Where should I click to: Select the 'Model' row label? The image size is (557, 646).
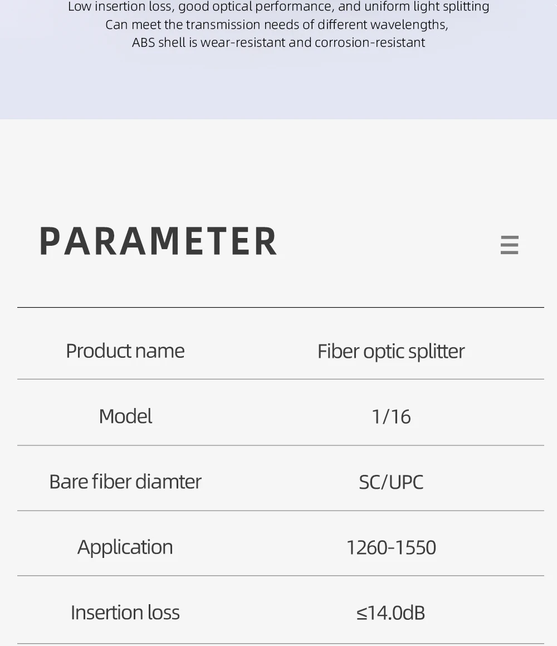point(125,416)
